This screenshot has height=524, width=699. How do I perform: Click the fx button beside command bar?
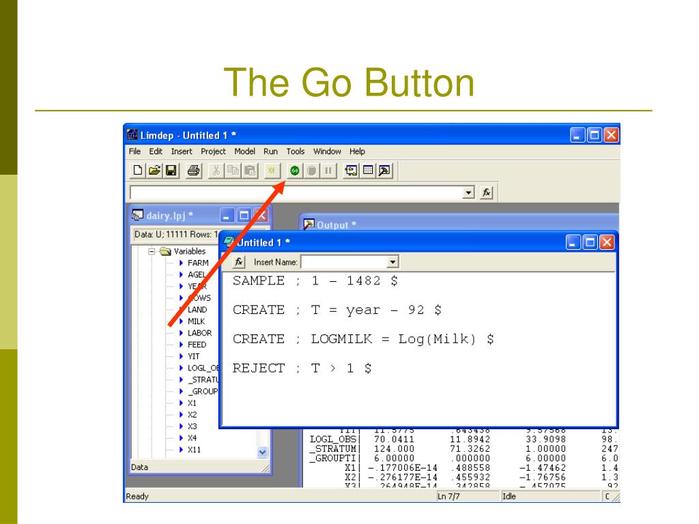[486, 193]
